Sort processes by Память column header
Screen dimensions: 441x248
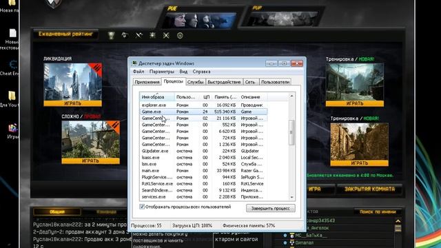pos(225,97)
